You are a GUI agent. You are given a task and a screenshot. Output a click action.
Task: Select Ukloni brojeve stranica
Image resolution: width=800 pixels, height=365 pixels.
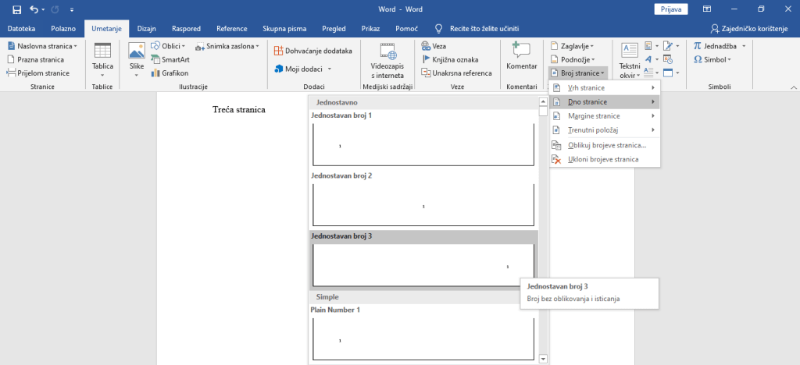coord(603,159)
